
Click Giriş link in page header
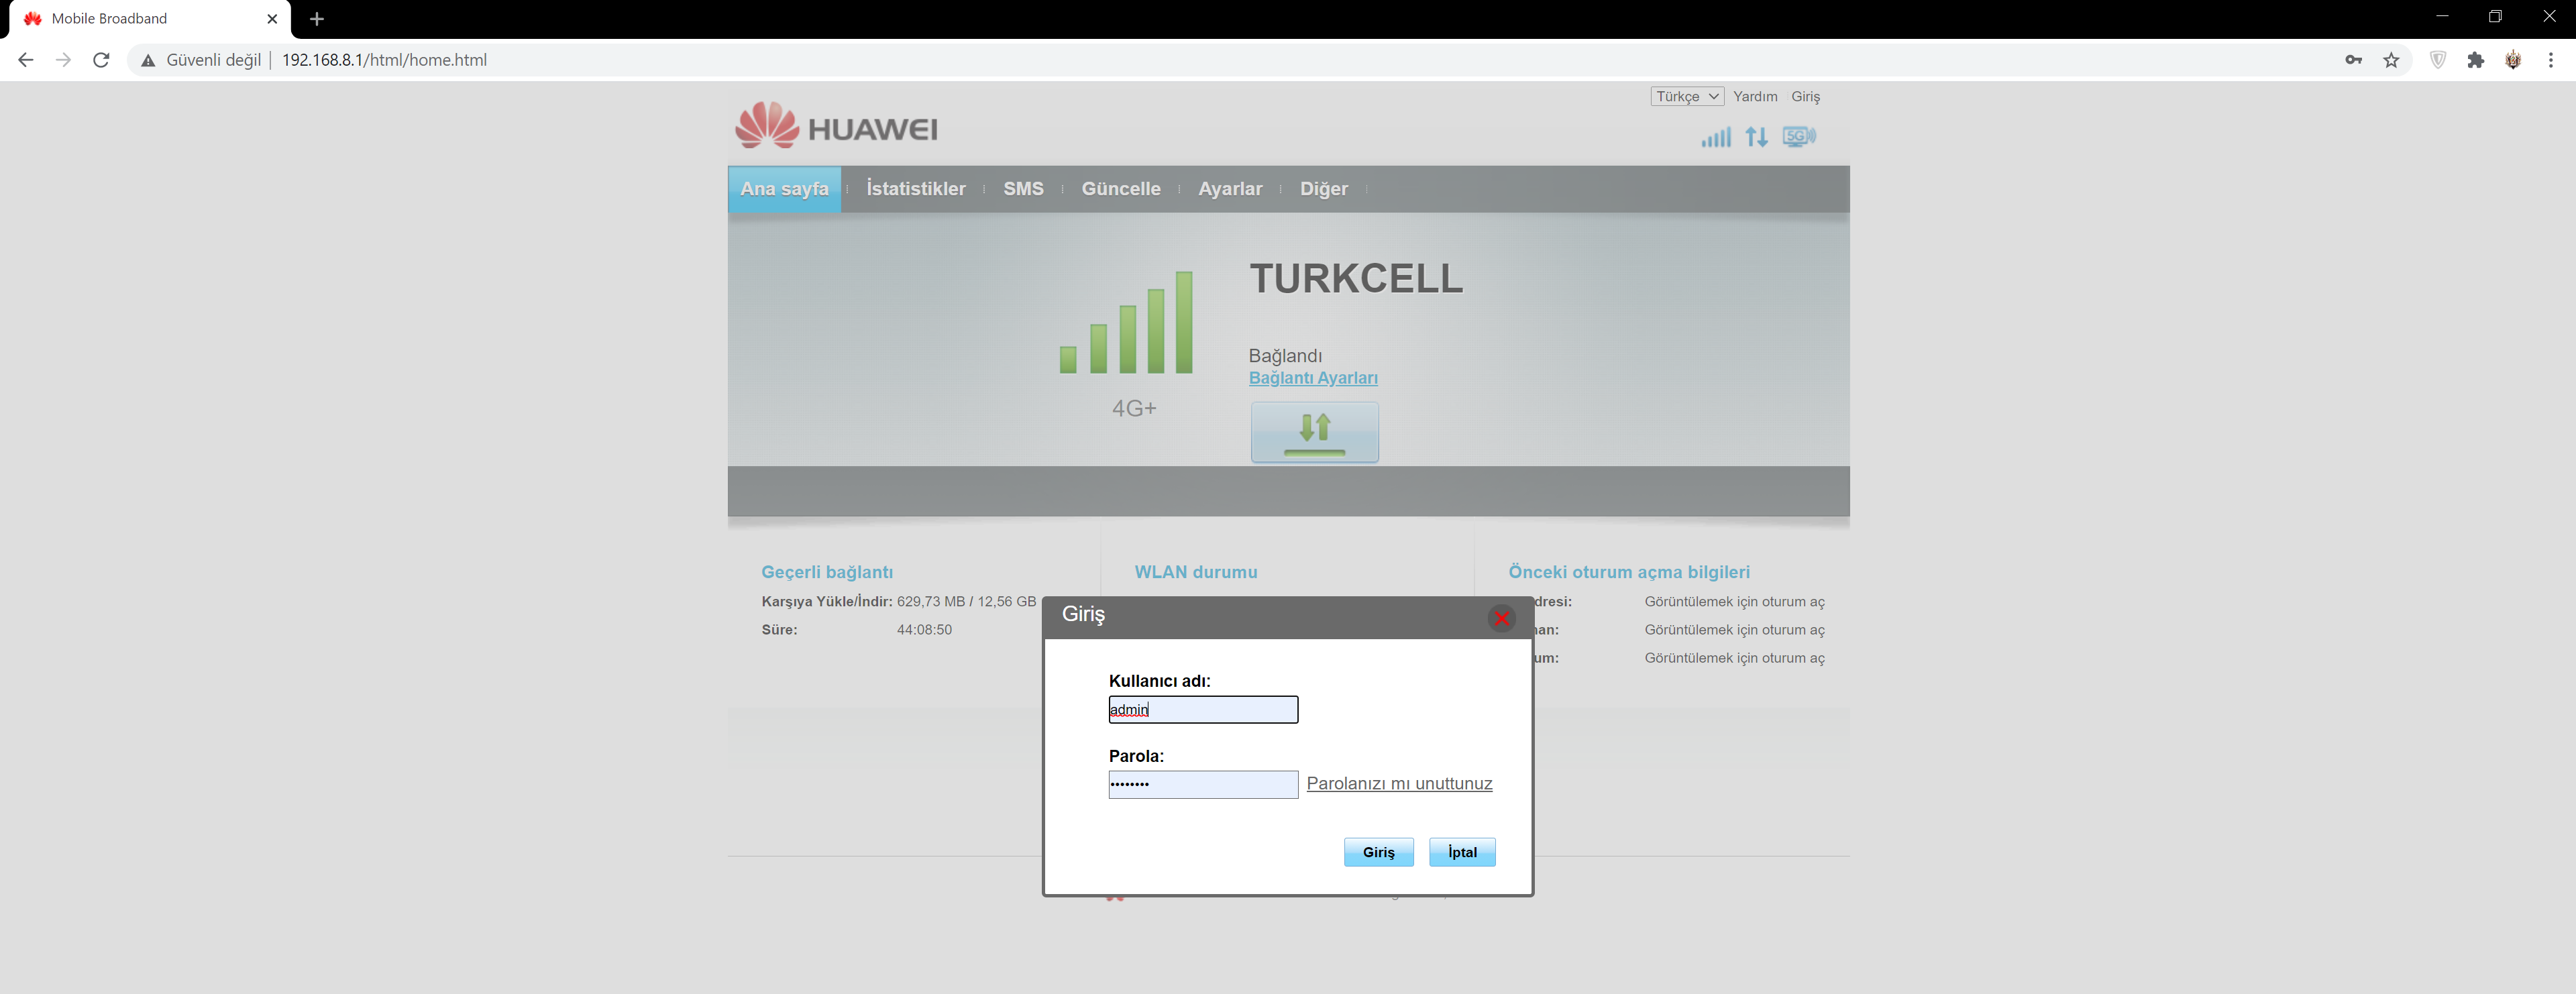pos(1805,96)
